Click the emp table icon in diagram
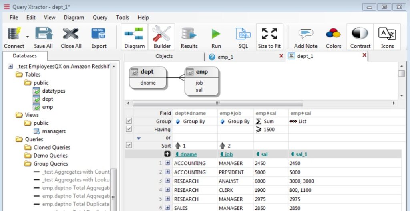This screenshot has width=410, height=211. (x=189, y=72)
